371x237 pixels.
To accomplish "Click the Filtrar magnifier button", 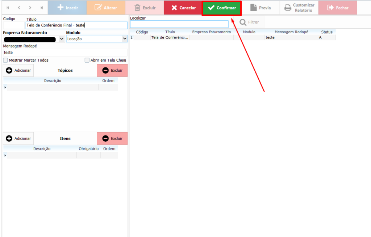I will (x=249, y=22).
